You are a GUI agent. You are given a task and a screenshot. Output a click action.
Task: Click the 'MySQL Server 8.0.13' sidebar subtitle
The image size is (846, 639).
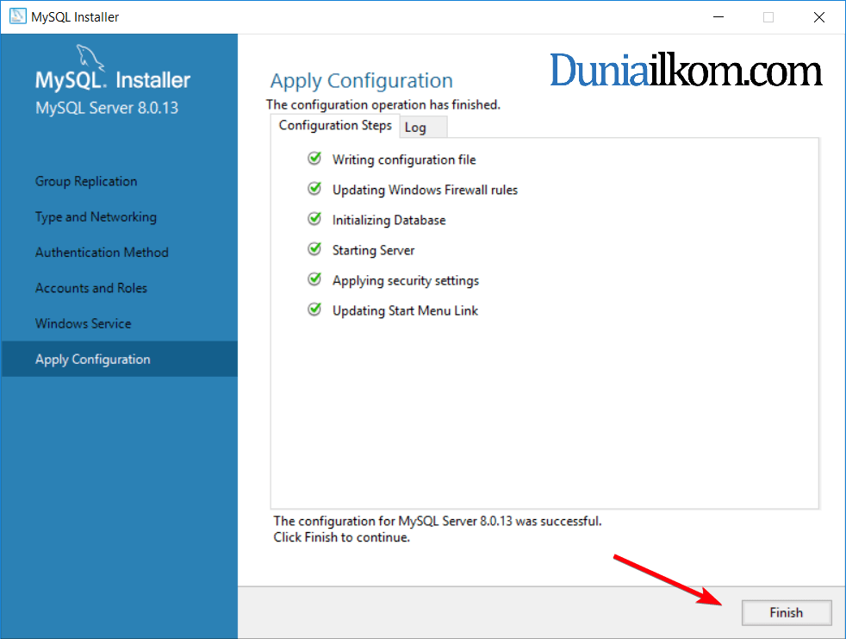pyautogui.click(x=107, y=108)
